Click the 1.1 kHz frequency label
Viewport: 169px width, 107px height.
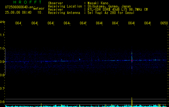click(x=2, y=35)
